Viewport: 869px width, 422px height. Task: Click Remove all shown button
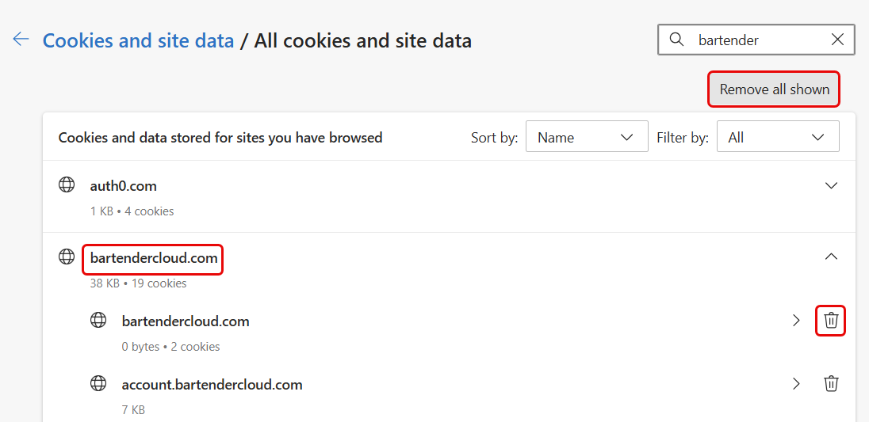(774, 89)
